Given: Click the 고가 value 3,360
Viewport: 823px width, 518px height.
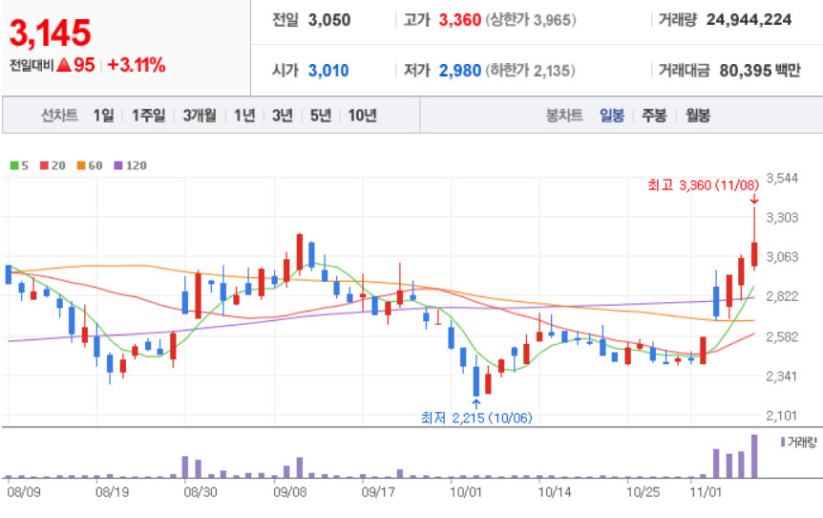Looking at the screenshot, I should click(460, 20).
